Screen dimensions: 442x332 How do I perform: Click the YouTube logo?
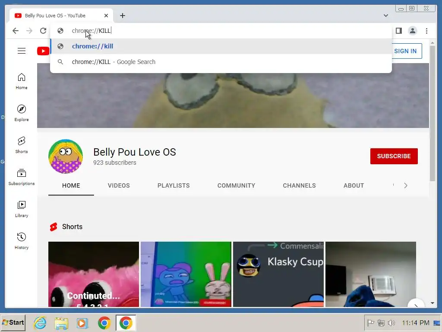[x=44, y=51]
